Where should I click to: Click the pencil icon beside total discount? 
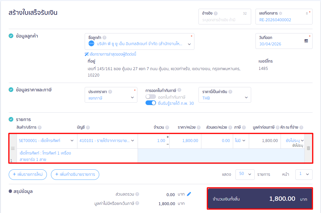189,194
